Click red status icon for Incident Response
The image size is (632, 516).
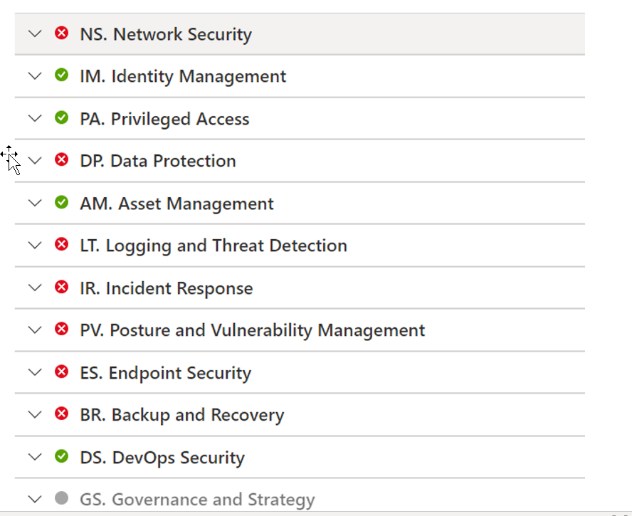point(62,287)
